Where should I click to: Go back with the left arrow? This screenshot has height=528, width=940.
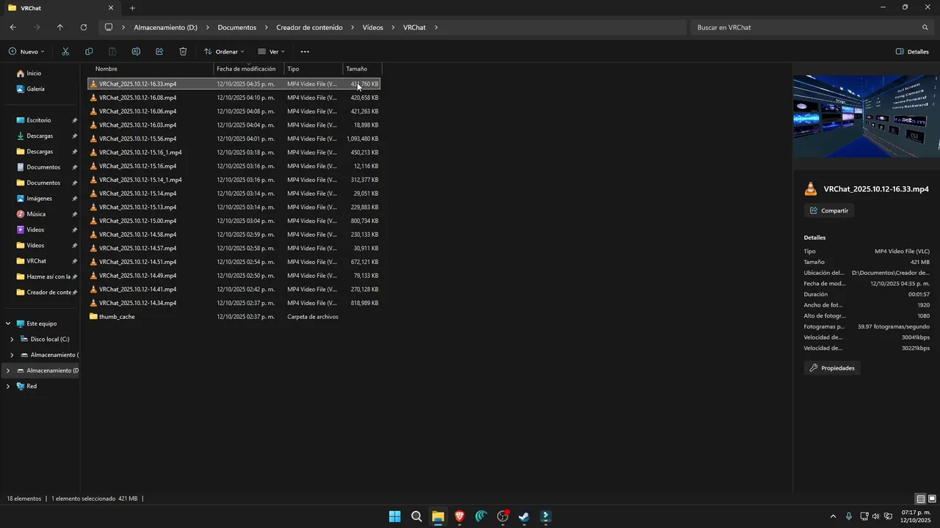13,27
